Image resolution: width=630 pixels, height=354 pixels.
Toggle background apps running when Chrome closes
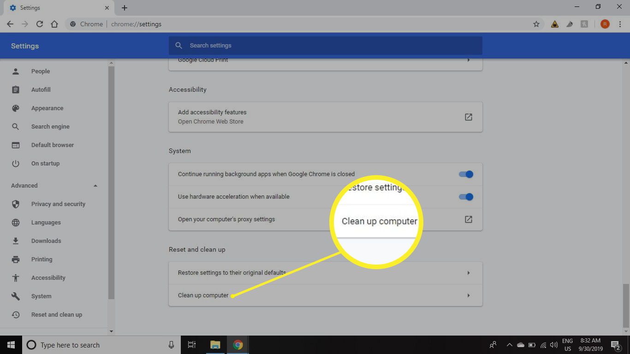[x=465, y=174]
